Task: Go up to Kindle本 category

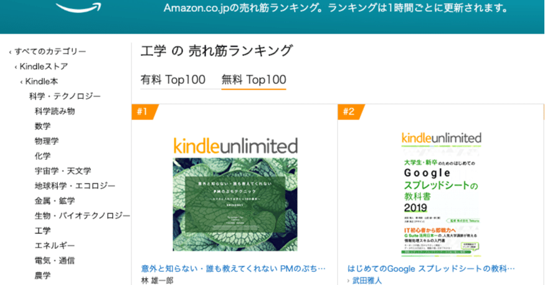Action: (39, 82)
